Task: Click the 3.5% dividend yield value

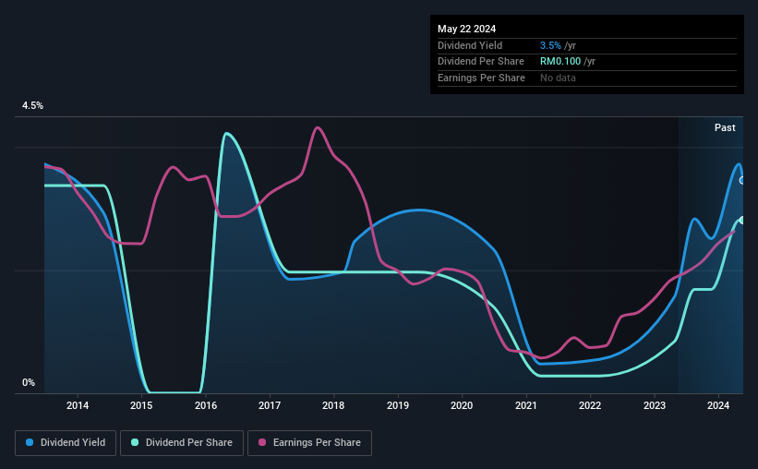Action: coord(550,45)
